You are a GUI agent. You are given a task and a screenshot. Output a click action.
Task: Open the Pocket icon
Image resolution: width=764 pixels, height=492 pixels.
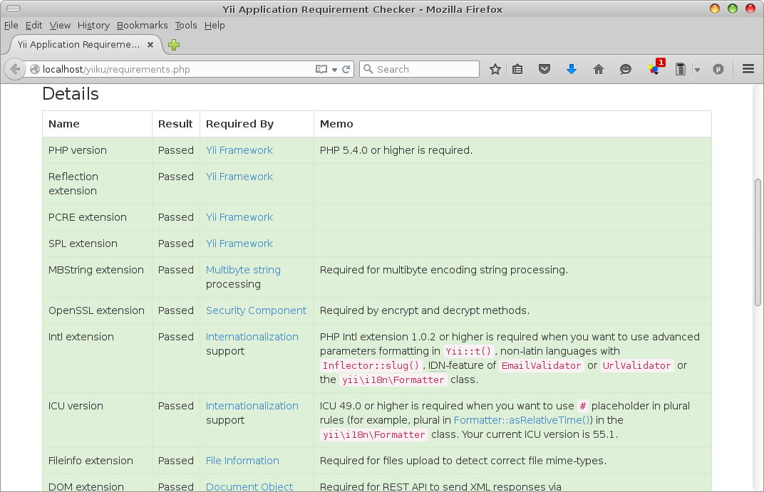coord(544,69)
